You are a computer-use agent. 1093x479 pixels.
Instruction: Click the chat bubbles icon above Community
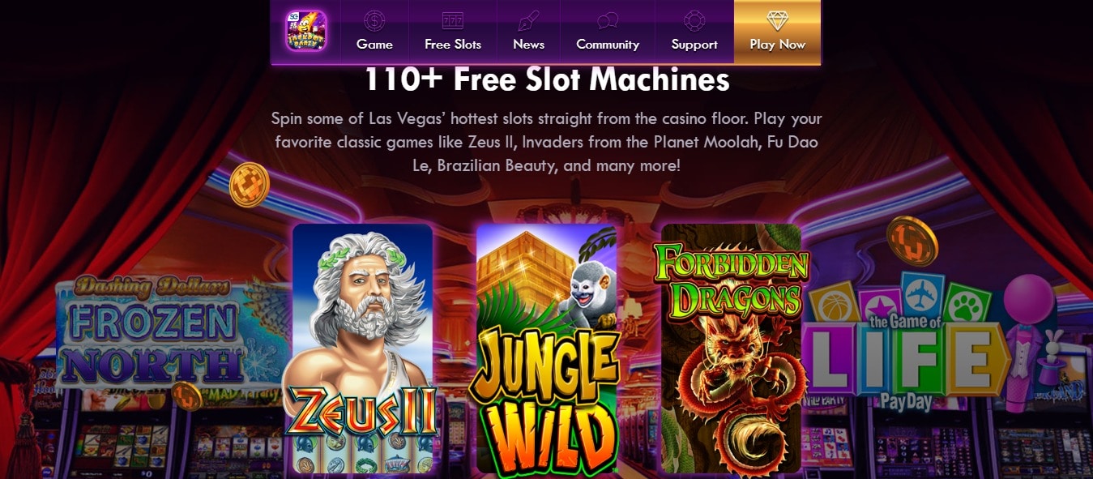[608, 20]
